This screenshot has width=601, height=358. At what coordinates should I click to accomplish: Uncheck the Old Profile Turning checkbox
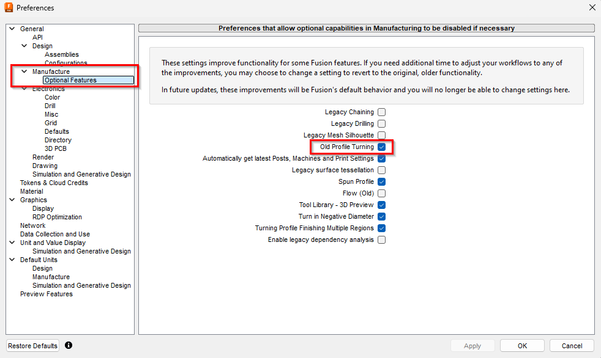(x=381, y=147)
